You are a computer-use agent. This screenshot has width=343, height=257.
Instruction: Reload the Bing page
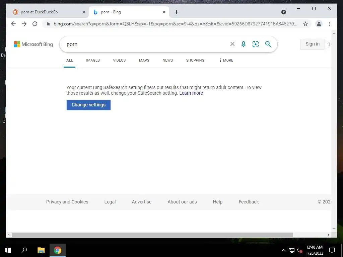(35, 24)
